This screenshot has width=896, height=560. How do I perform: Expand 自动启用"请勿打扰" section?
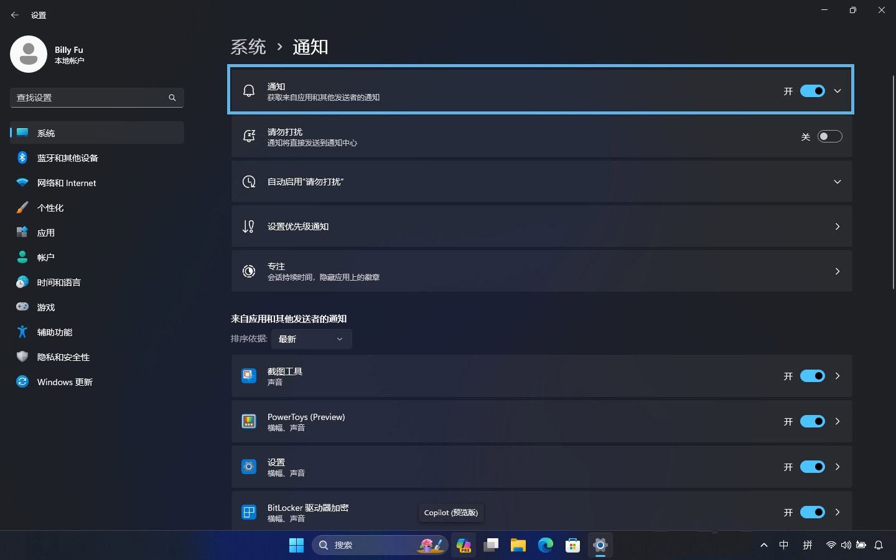coord(838,182)
